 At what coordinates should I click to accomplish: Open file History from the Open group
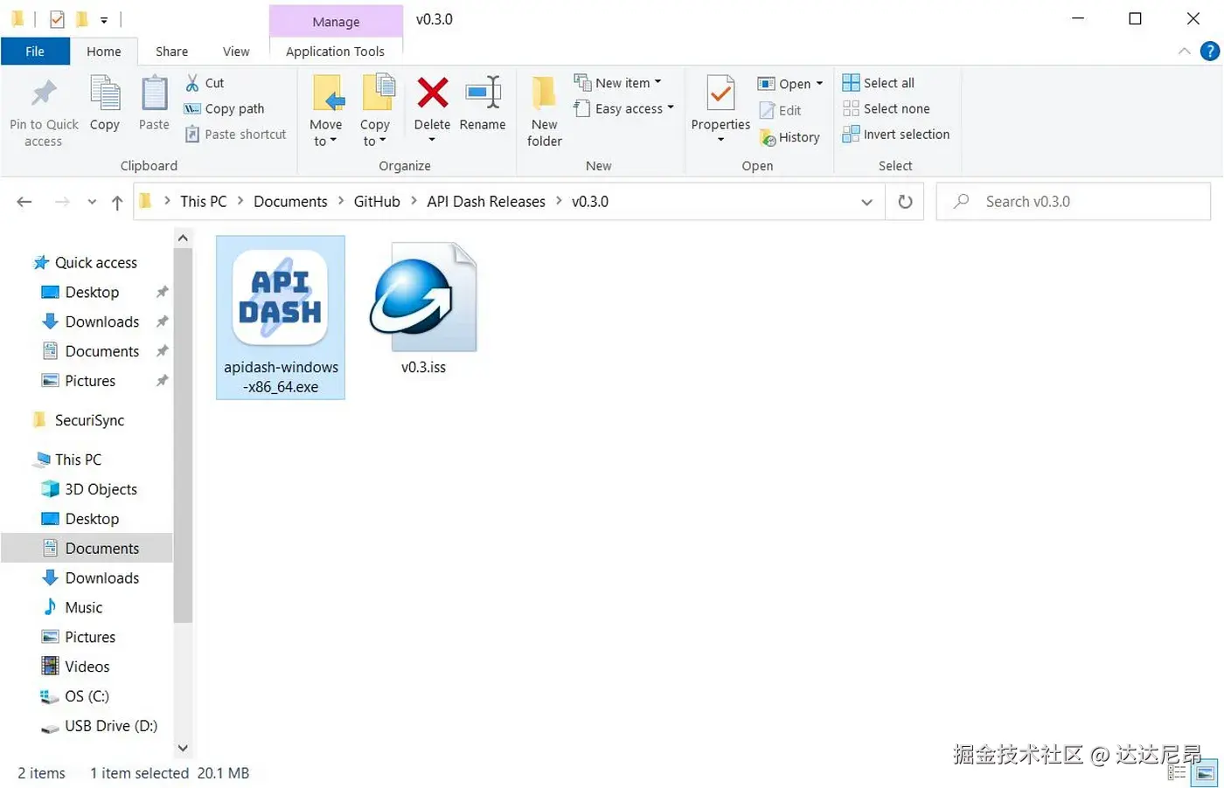789,137
